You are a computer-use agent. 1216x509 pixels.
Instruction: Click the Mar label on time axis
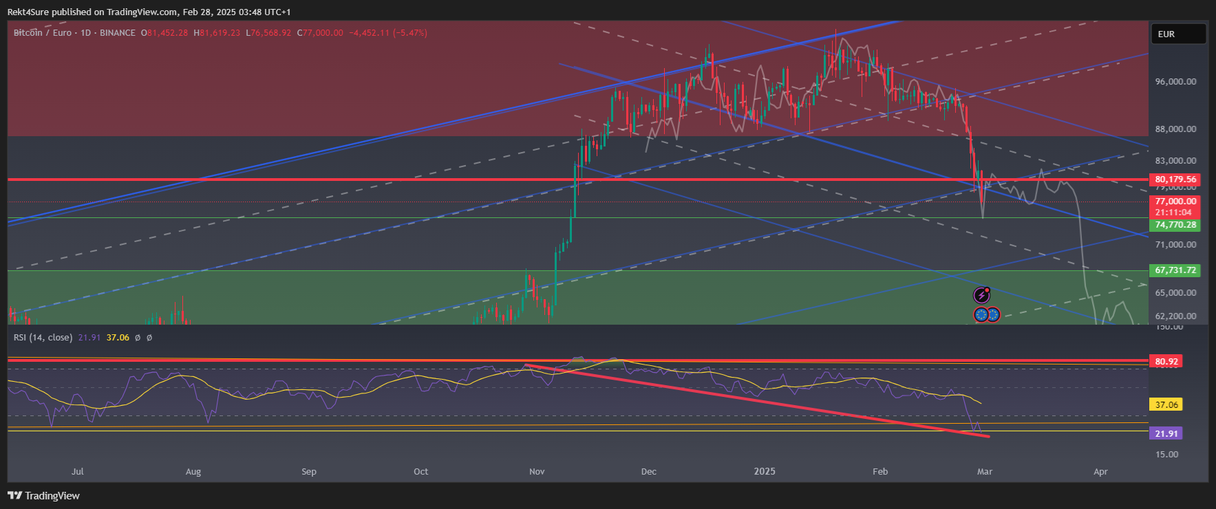point(985,471)
